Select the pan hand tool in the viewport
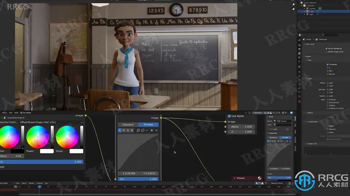 click(293, 9)
